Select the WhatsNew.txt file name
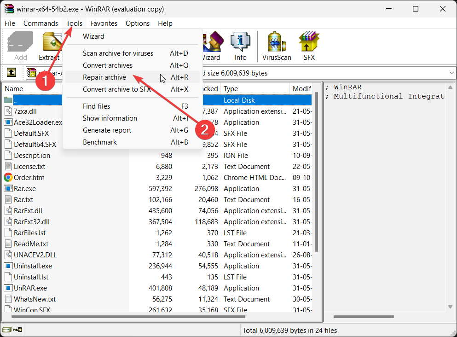 coord(35,299)
